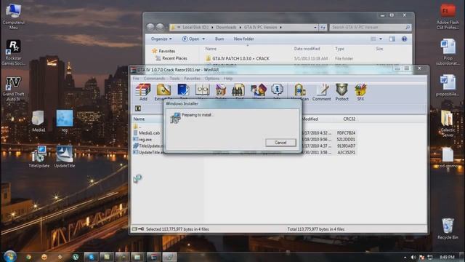Expand the Explorer address bar history dropdown
465x262 pixels.
[x=315, y=28]
